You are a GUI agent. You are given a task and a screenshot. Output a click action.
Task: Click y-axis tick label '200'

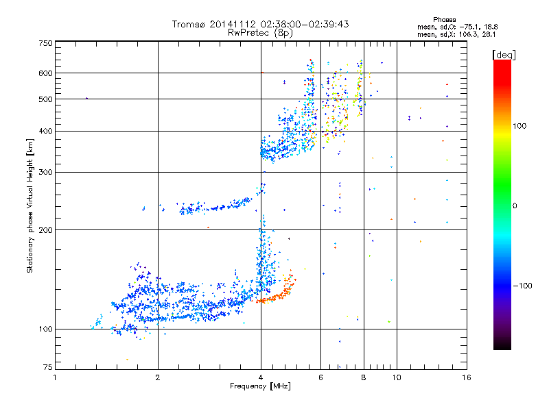pos(45,230)
